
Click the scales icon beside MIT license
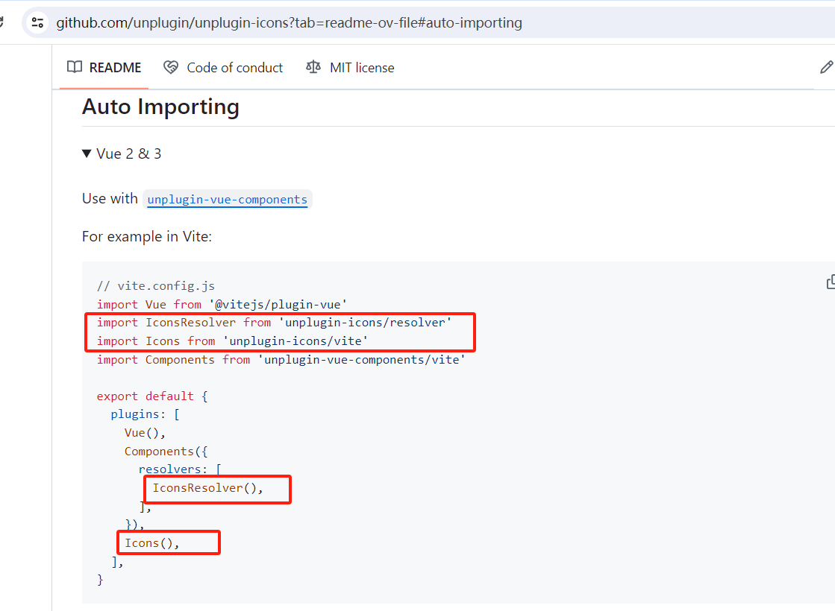313,67
